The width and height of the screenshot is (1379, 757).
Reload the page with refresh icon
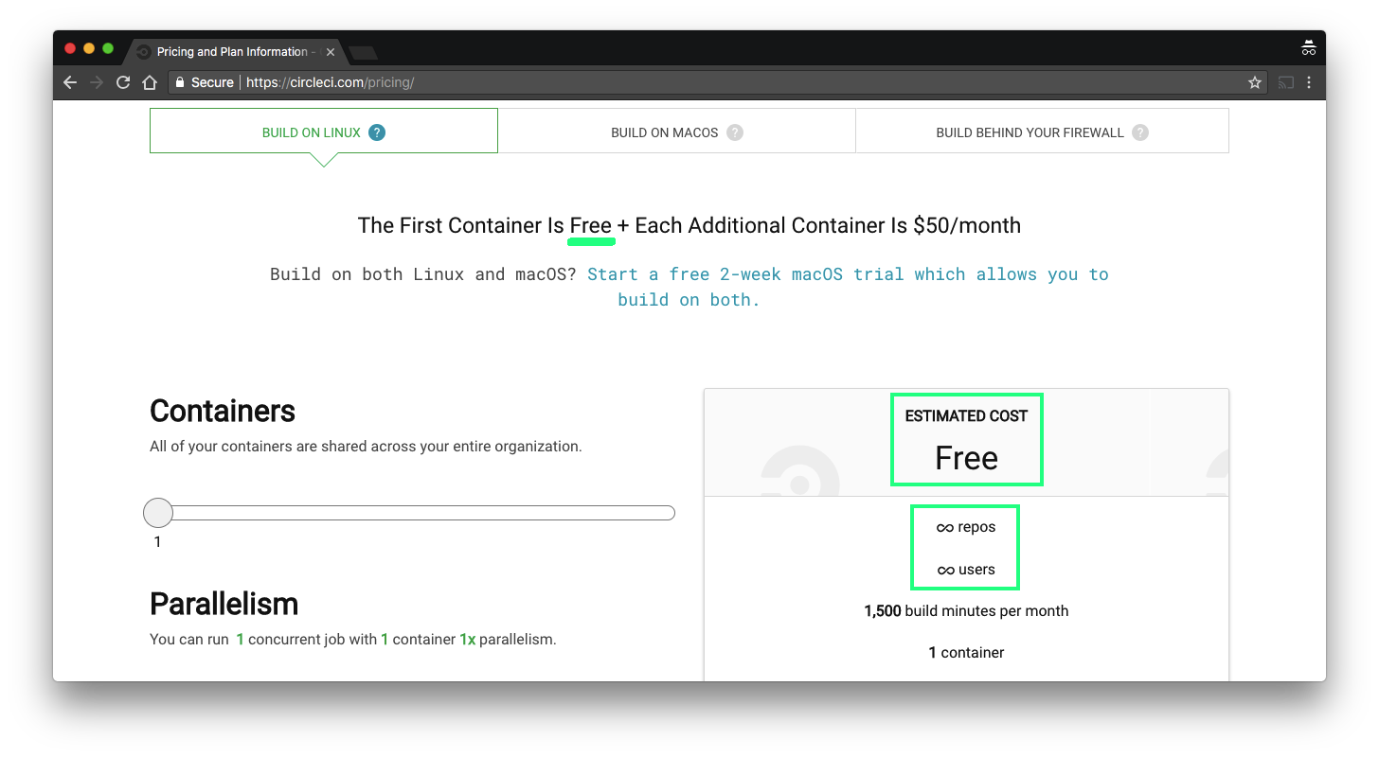[x=122, y=82]
